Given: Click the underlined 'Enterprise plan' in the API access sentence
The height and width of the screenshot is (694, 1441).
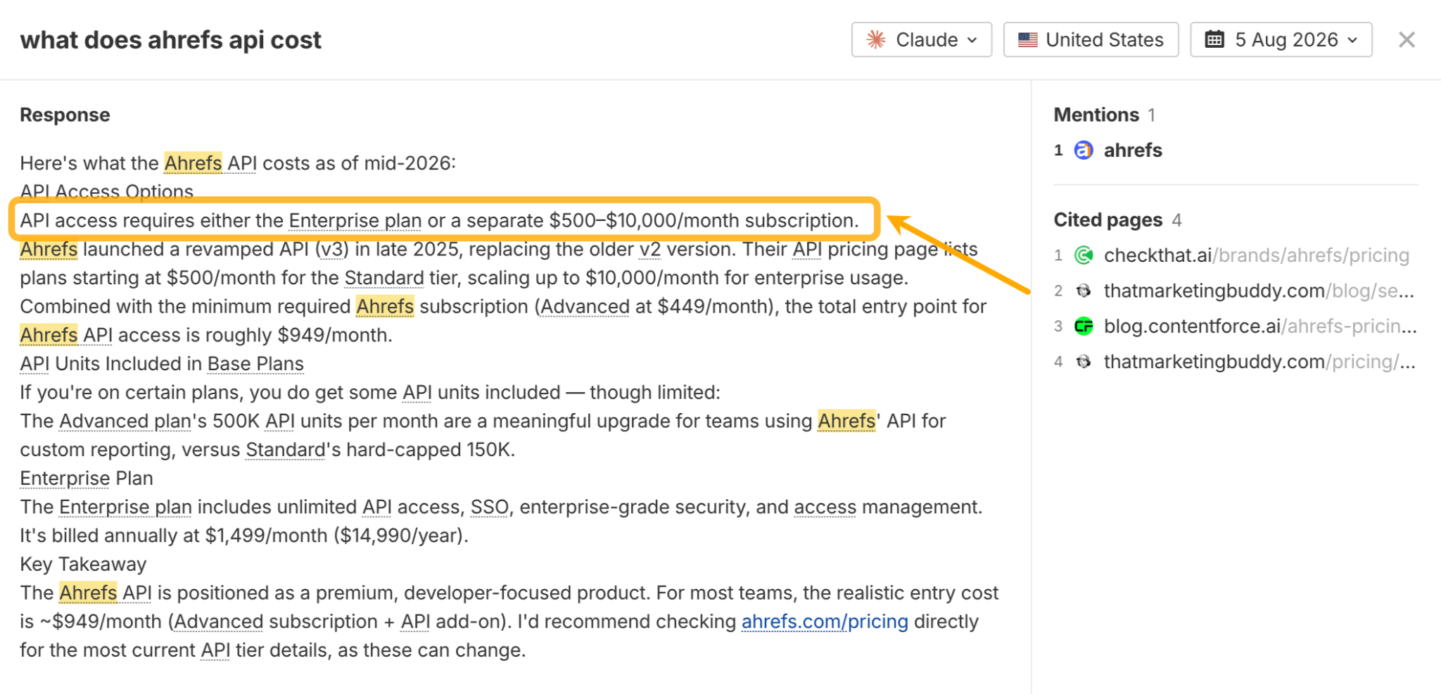Looking at the screenshot, I should [x=355, y=220].
